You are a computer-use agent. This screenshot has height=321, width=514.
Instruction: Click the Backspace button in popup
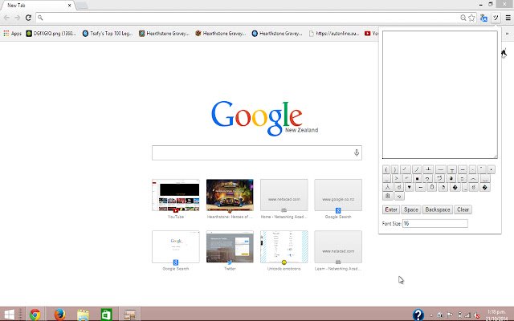(437, 209)
